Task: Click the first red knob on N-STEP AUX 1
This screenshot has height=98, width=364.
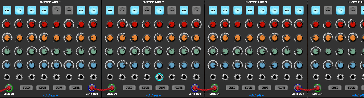Action: point(7,24)
